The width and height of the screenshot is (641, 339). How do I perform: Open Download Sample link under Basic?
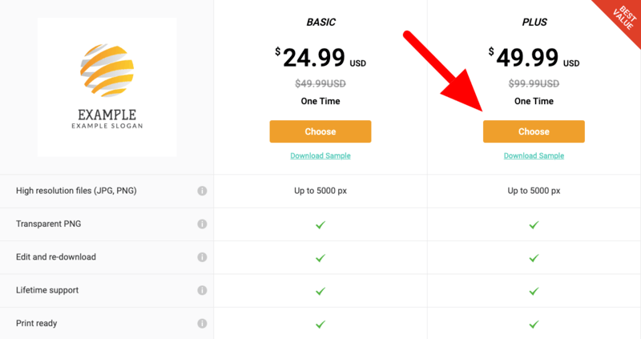(320, 155)
